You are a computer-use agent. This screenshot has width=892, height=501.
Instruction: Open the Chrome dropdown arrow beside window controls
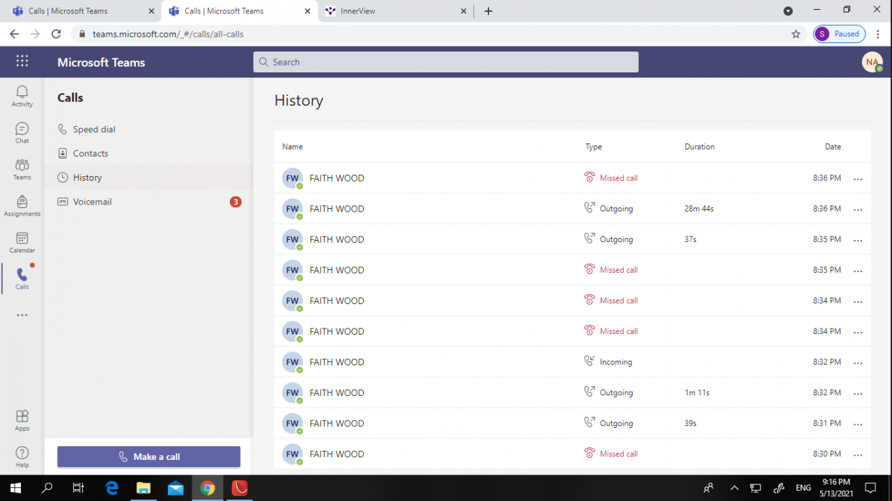[x=788, y=11]
